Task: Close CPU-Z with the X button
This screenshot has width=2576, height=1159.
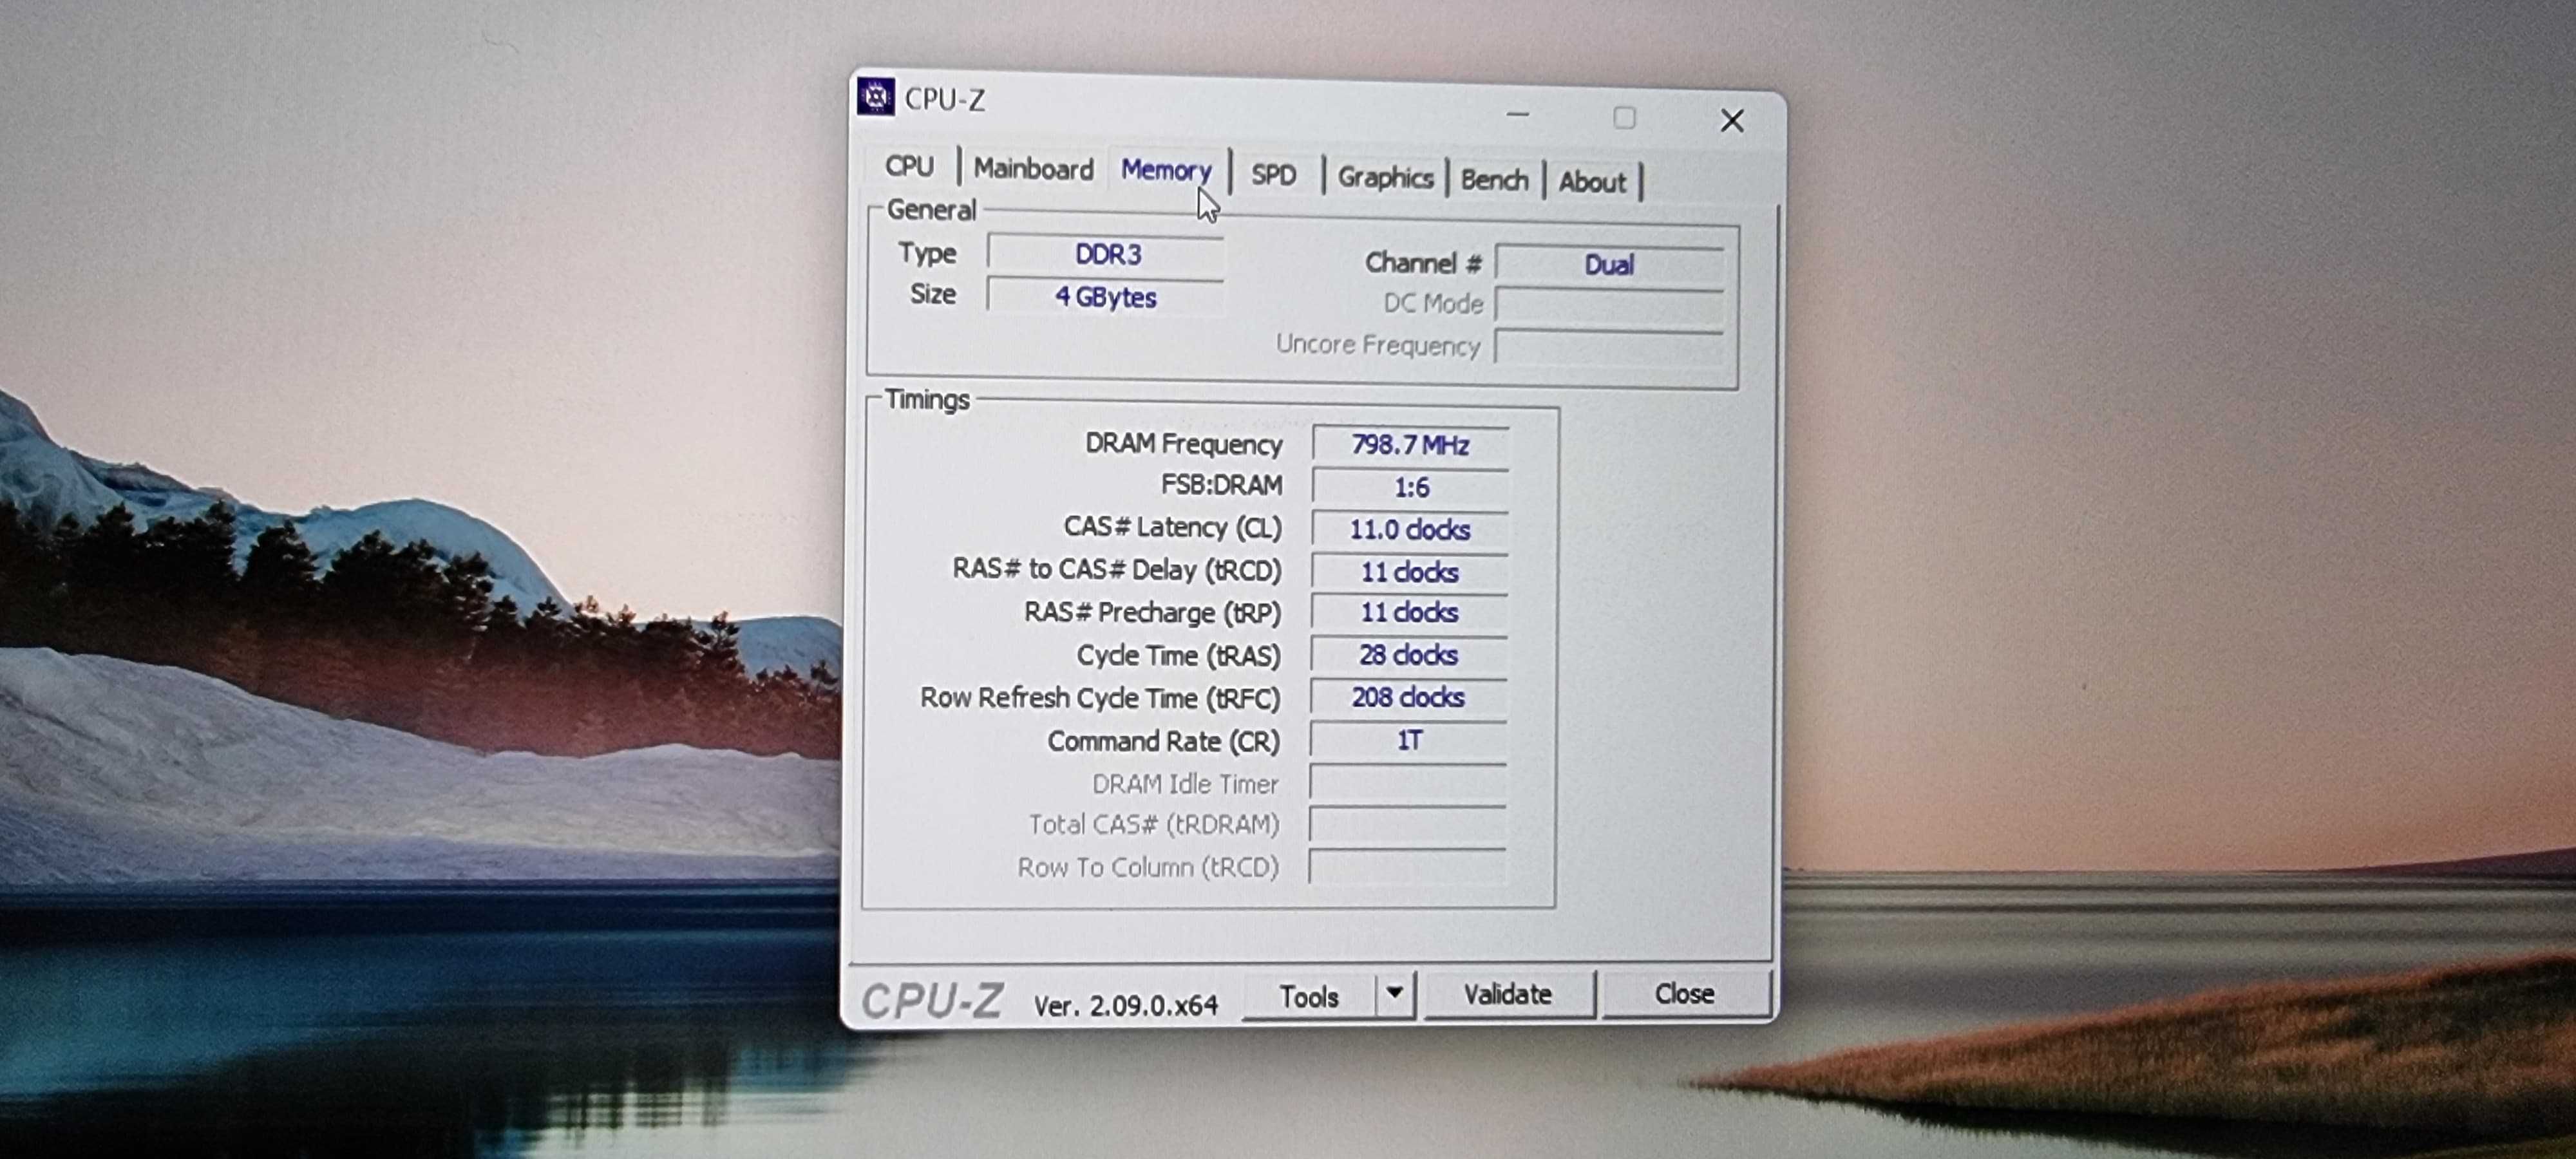Action: tap(1732, 121)
